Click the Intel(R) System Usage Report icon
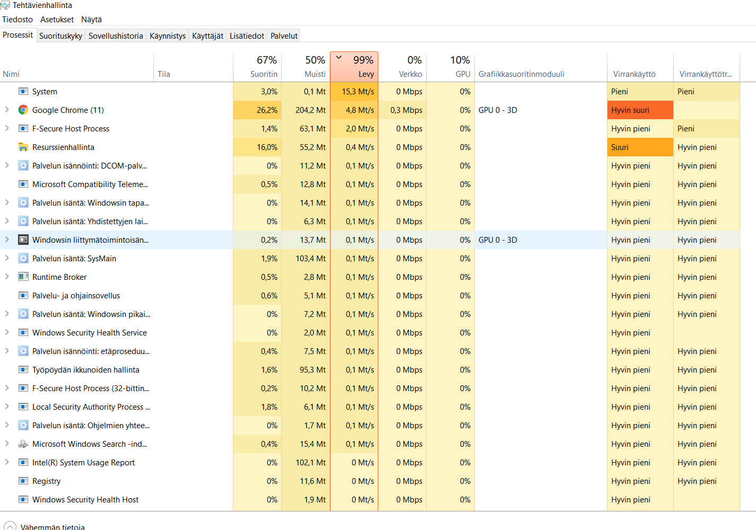This screenshot has height=530, width=756. (23, 463)
